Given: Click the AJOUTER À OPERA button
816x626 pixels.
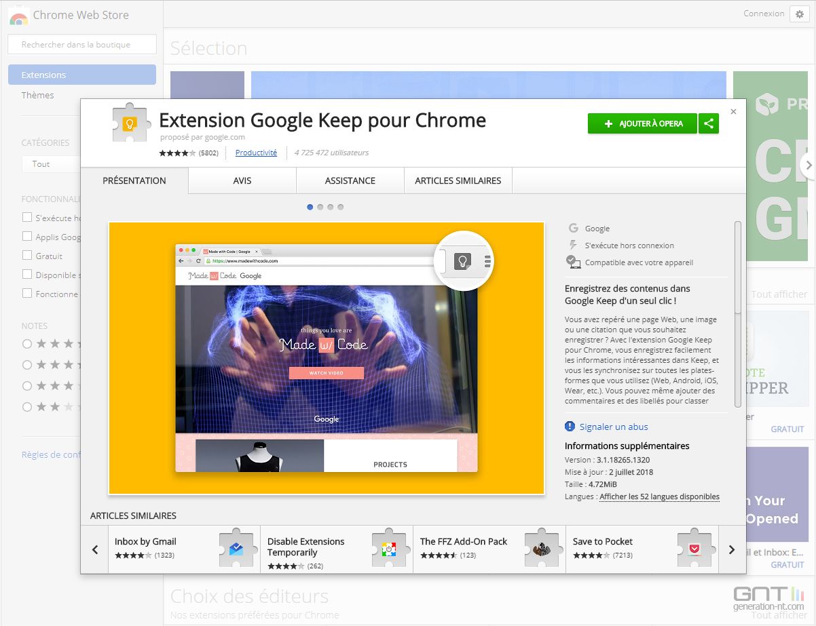Looking at the screenshot, I should [x=642, y=123].
